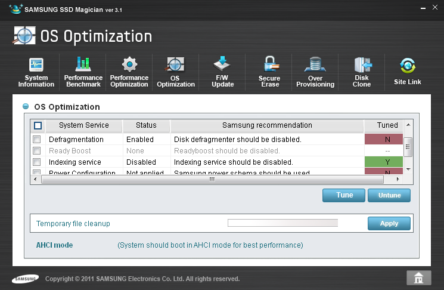444x290 pixels.
Task: Click the large OS Optimization header icon
Action: (x=24, y=36)
